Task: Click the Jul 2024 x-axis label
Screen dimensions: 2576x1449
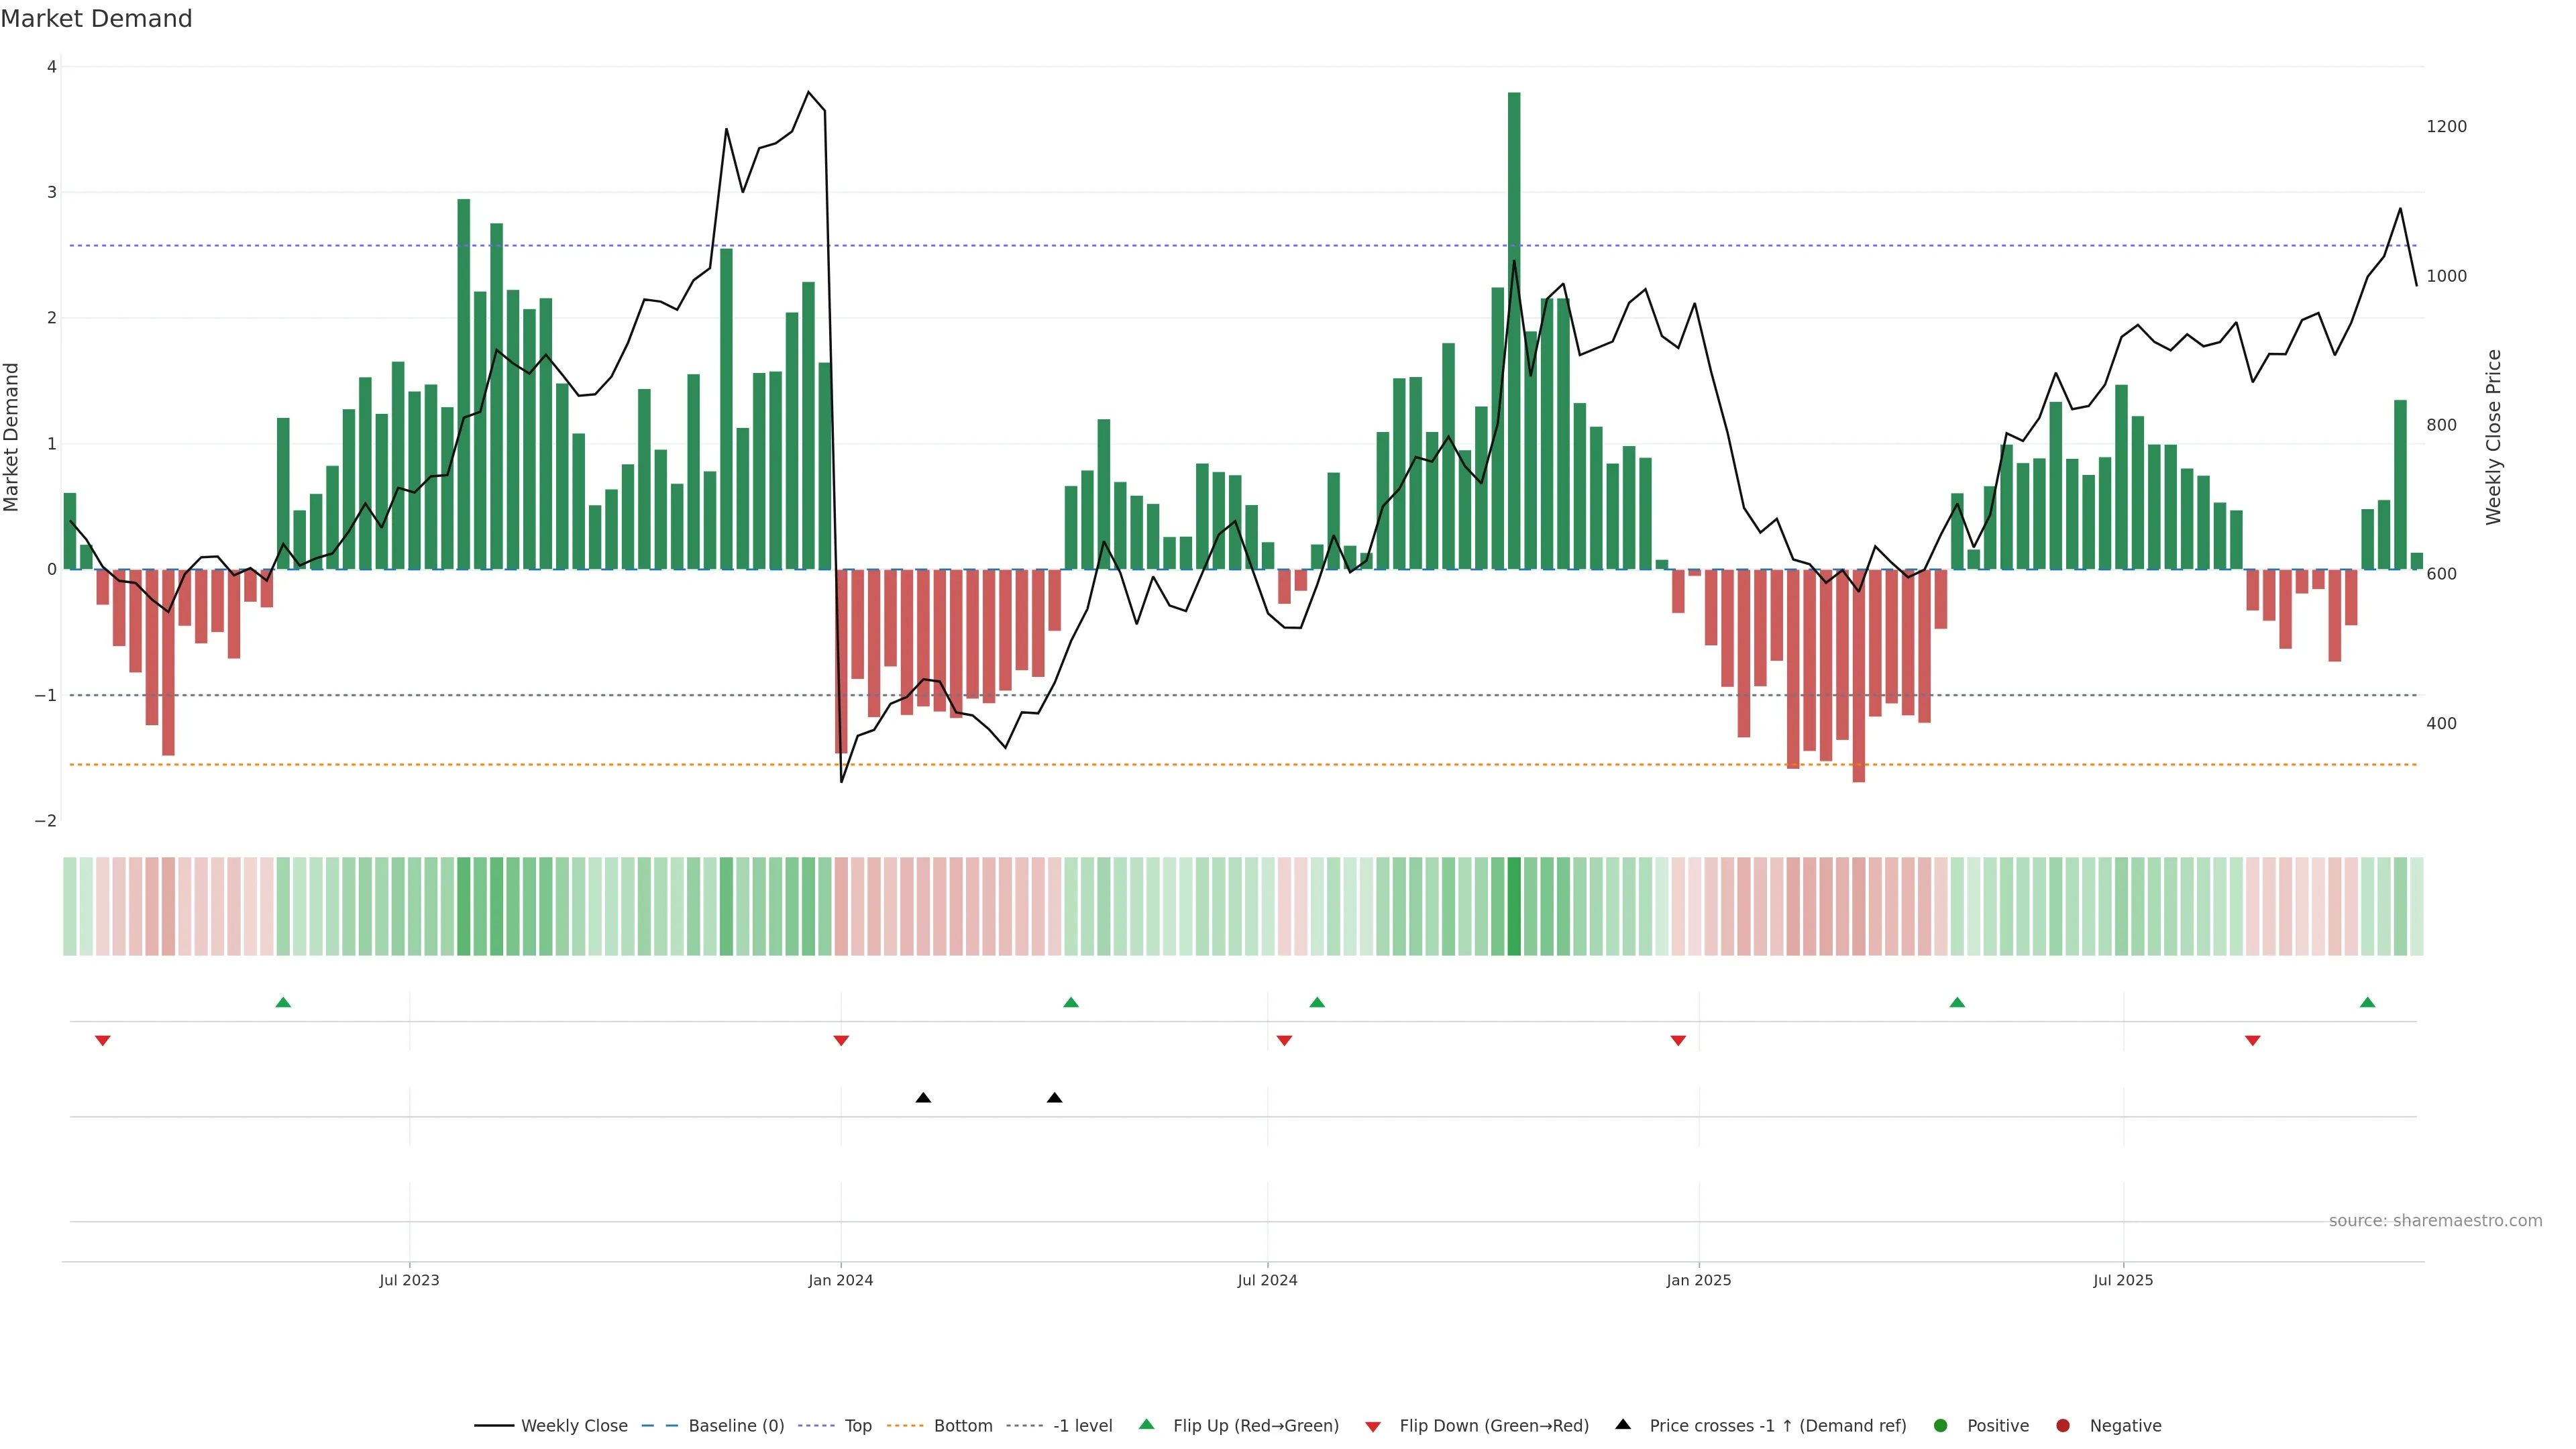Action: (1267, 1280)
